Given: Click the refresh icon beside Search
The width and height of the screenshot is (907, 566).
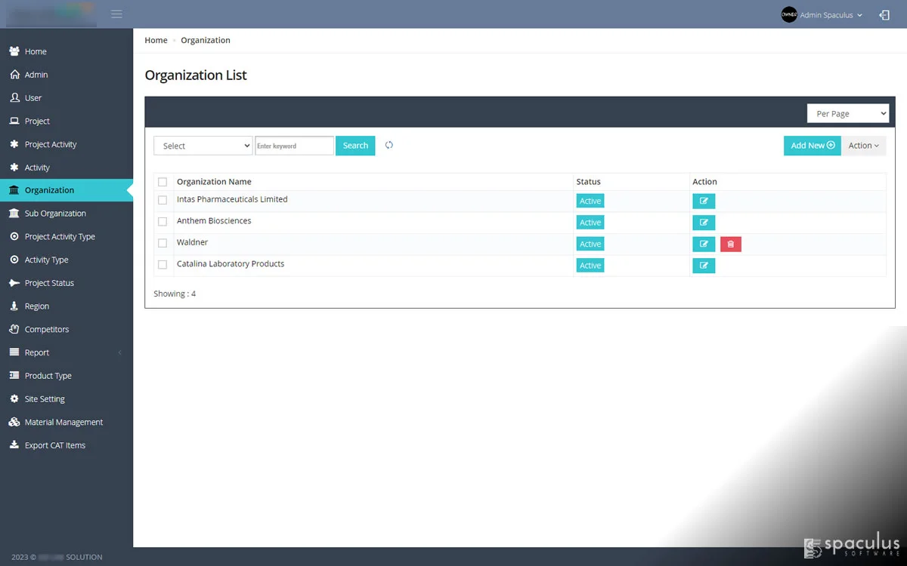Looking at the screenshot, I should click(x=389, y=145).
